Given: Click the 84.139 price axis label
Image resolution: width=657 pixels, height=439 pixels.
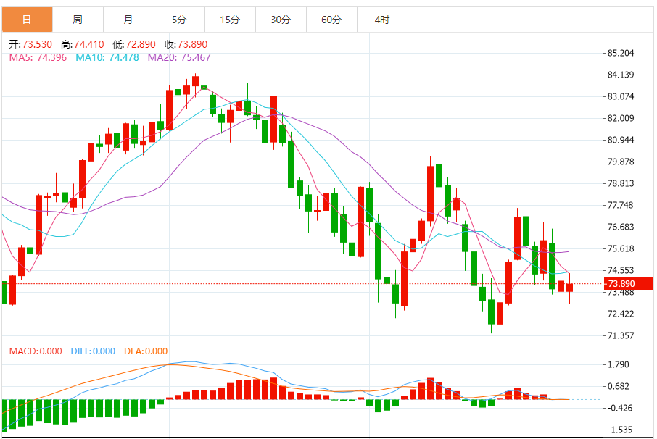Looking at the screenshot, I should 621,75.
